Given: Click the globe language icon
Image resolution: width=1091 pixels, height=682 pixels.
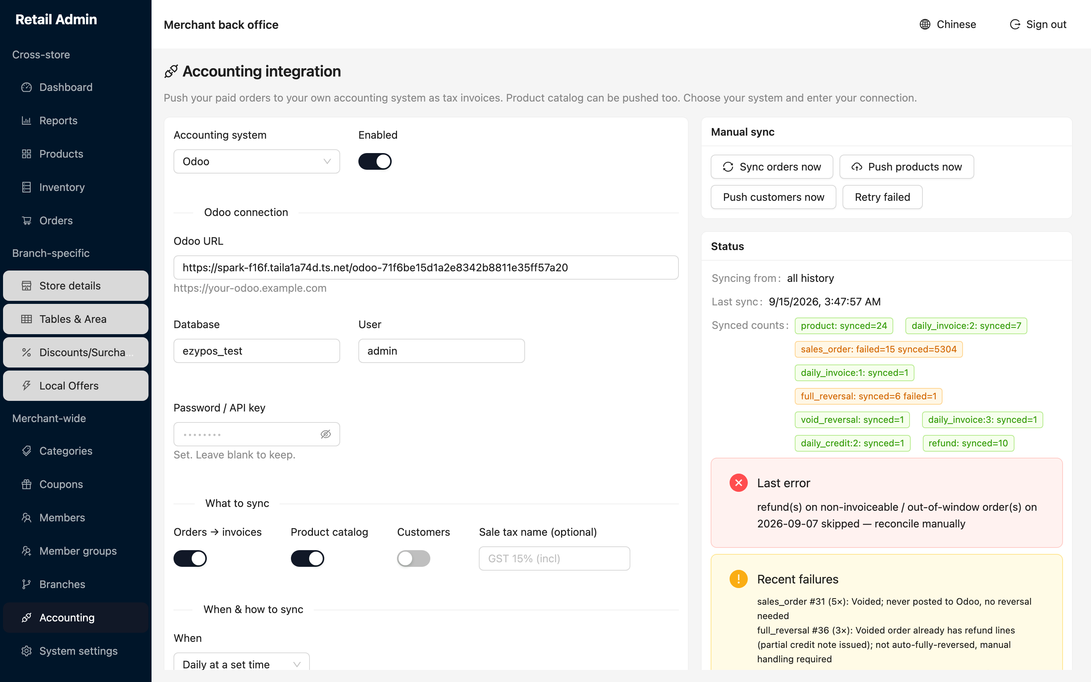Looking at the screenshot, I should point(925,24).
